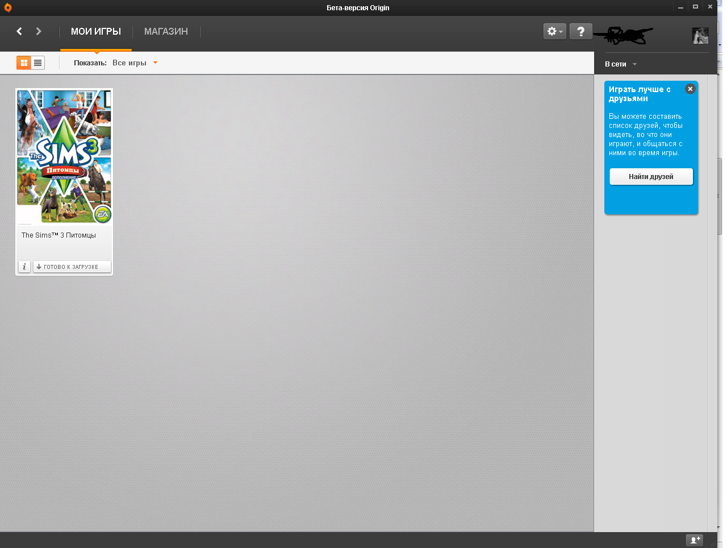Switch to grid view of games
The image size is (727, 548).
[x=24, y=63]
